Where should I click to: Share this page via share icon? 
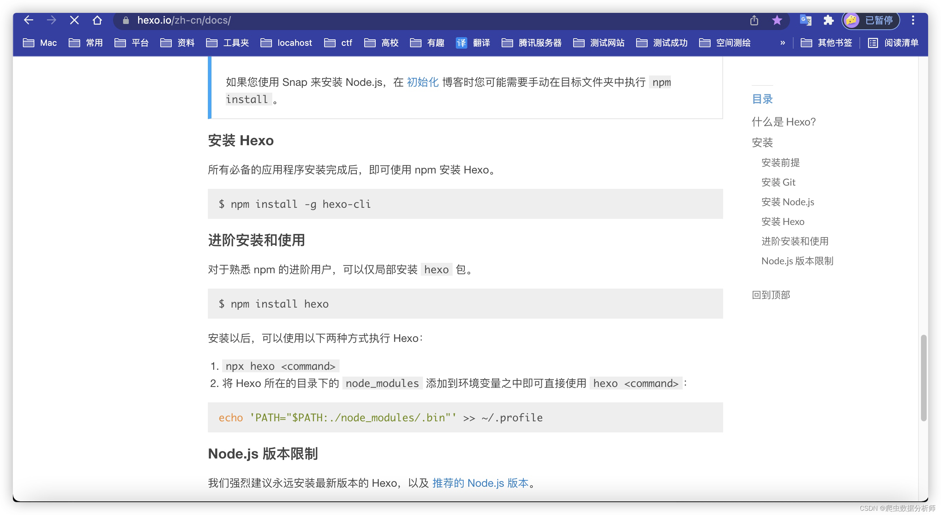coord(754,20)
